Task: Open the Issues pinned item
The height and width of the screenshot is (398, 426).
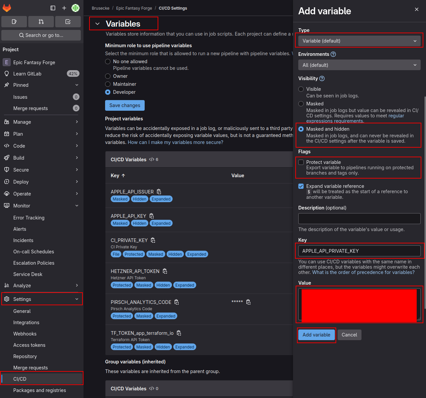Action: [x=41, y=97]
